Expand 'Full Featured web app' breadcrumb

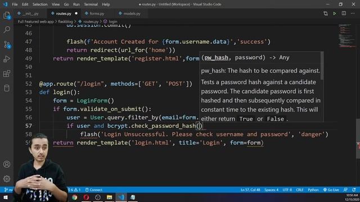[35, 21]
